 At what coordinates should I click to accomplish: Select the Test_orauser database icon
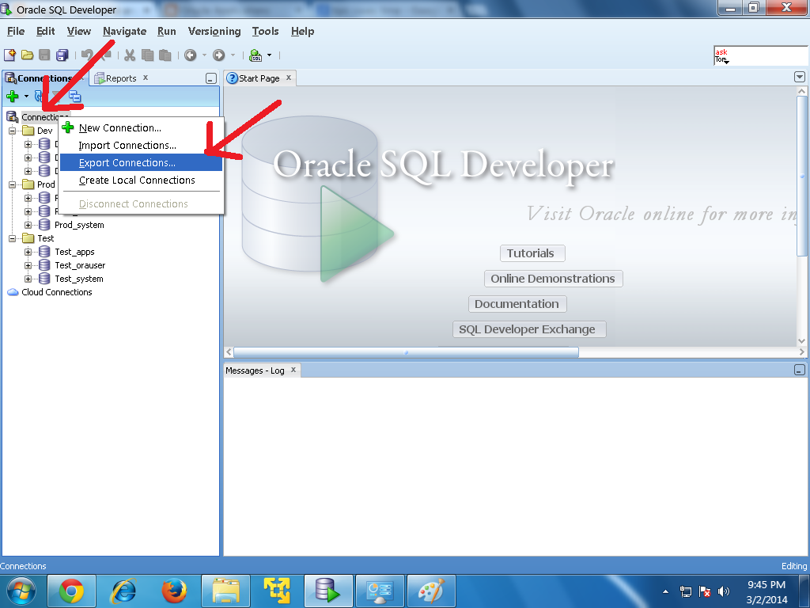click(45, 265)
